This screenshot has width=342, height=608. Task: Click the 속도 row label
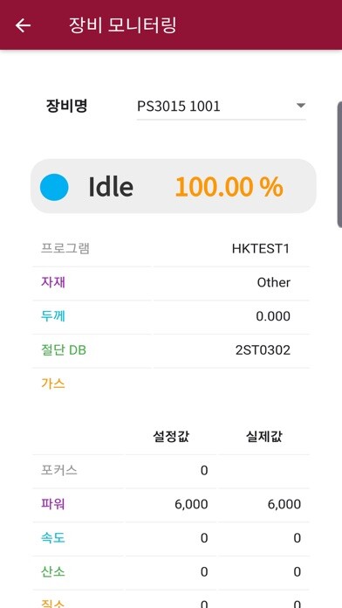click(53, 538)
